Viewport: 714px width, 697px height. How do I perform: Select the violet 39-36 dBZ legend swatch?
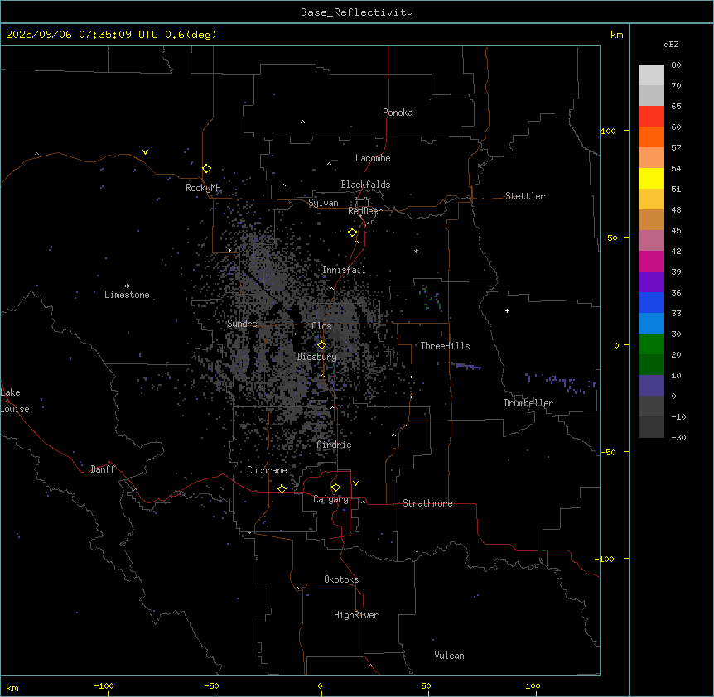[651, 282]
